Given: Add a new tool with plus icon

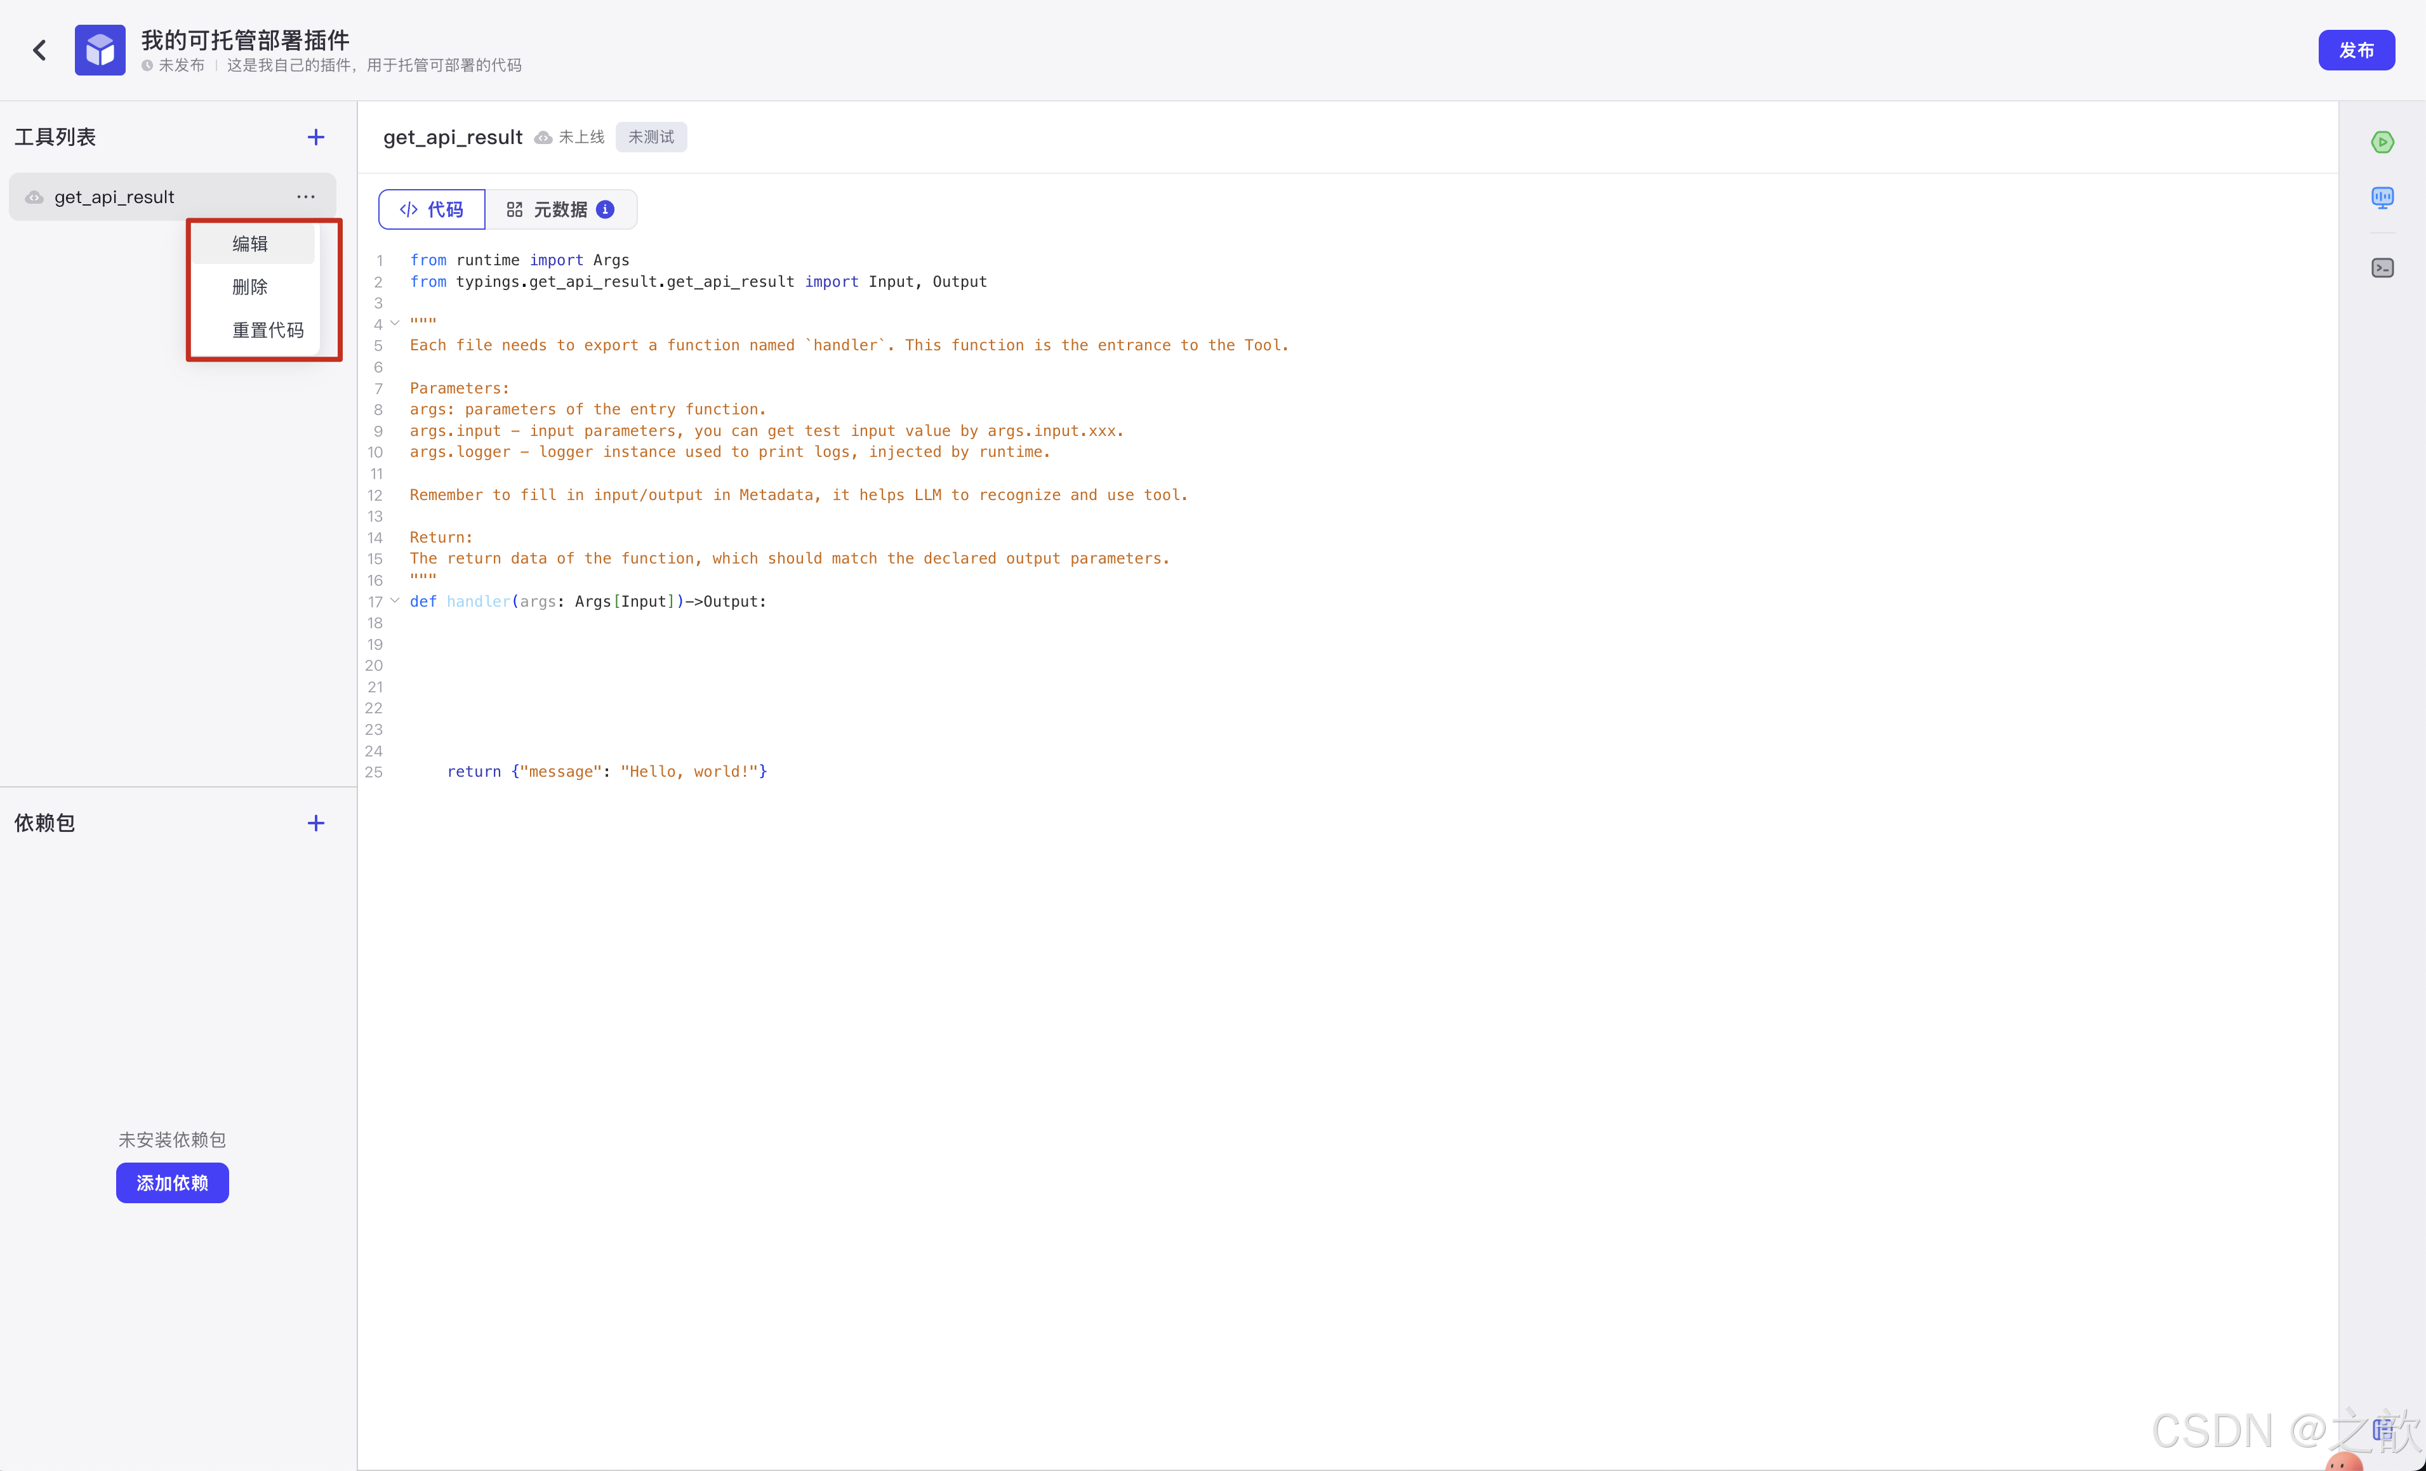Looking at the screenshot, I should pos(315,138).
